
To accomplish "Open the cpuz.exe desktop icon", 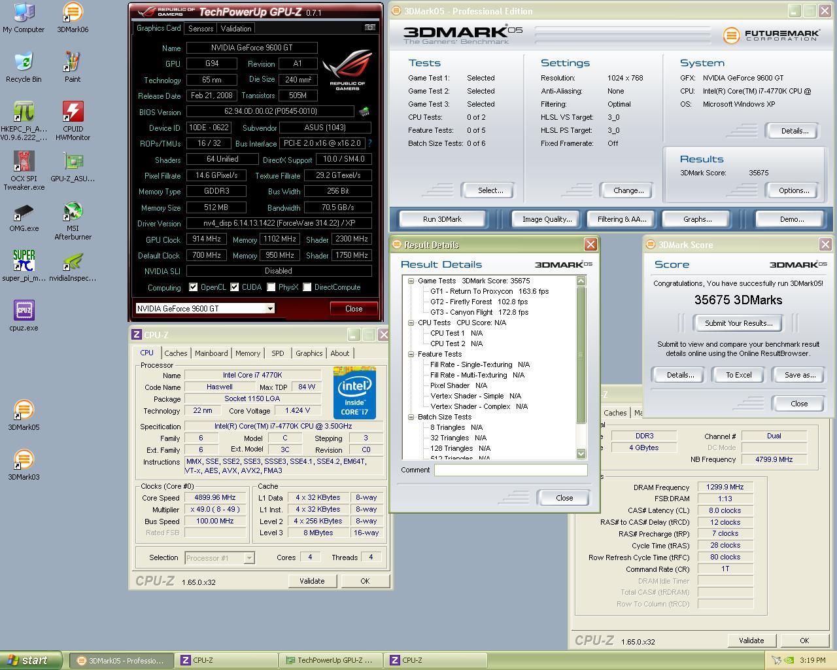I will point(24,316).
